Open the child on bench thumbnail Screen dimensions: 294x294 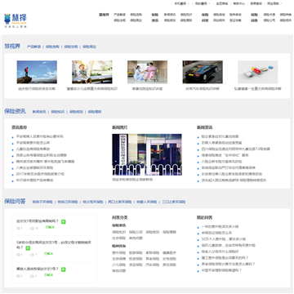click(x=92, y=72)
